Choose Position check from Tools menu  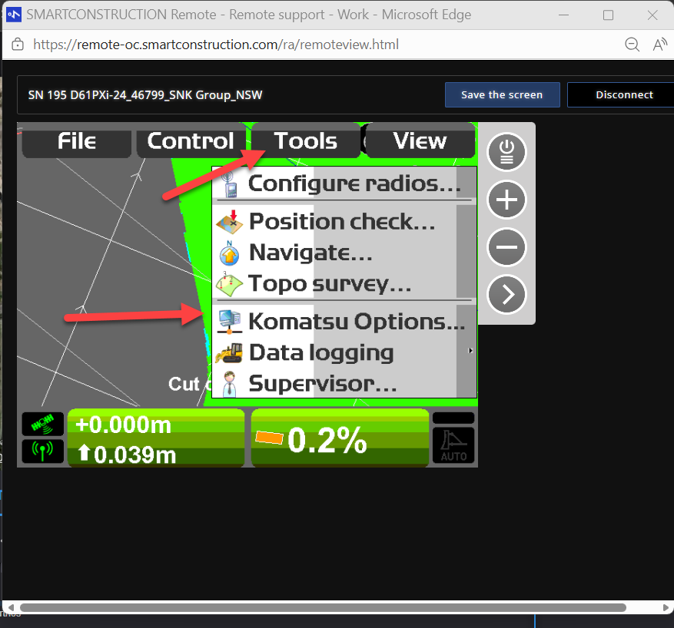344,222
